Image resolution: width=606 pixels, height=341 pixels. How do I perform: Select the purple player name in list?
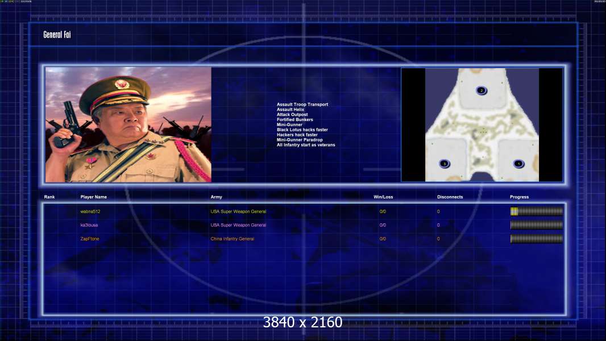point(89,225)
